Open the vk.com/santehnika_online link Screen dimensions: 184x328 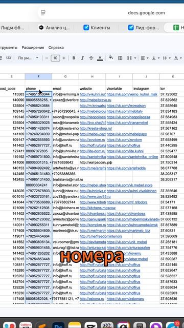tap(132, 157)
